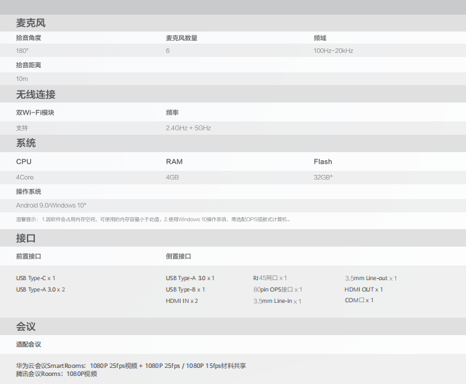Click the 32GB* Flash value

(323, 178)
